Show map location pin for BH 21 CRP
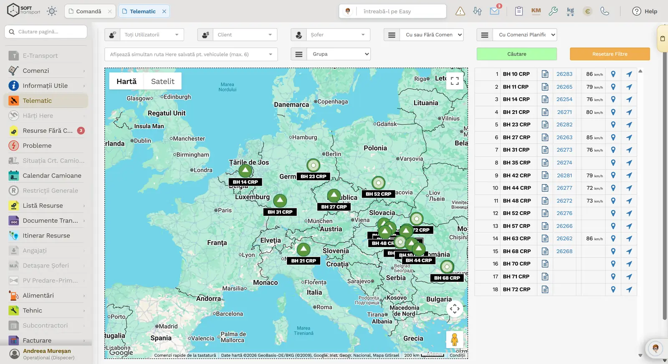 (613, 112)
